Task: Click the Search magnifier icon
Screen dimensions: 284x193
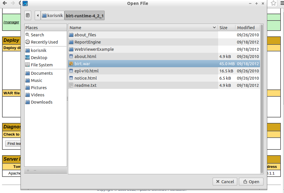Action: (x=27, y=35)
